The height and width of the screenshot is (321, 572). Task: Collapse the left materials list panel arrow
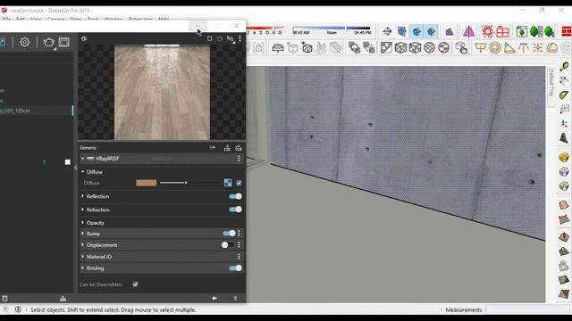pyautogui.click(x=76, y=168)
